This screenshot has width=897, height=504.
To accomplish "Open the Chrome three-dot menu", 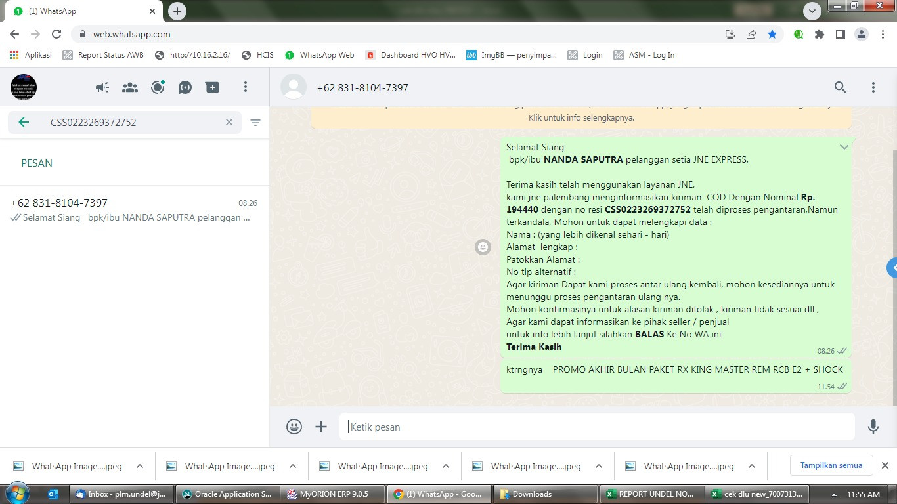I will 883,34.
